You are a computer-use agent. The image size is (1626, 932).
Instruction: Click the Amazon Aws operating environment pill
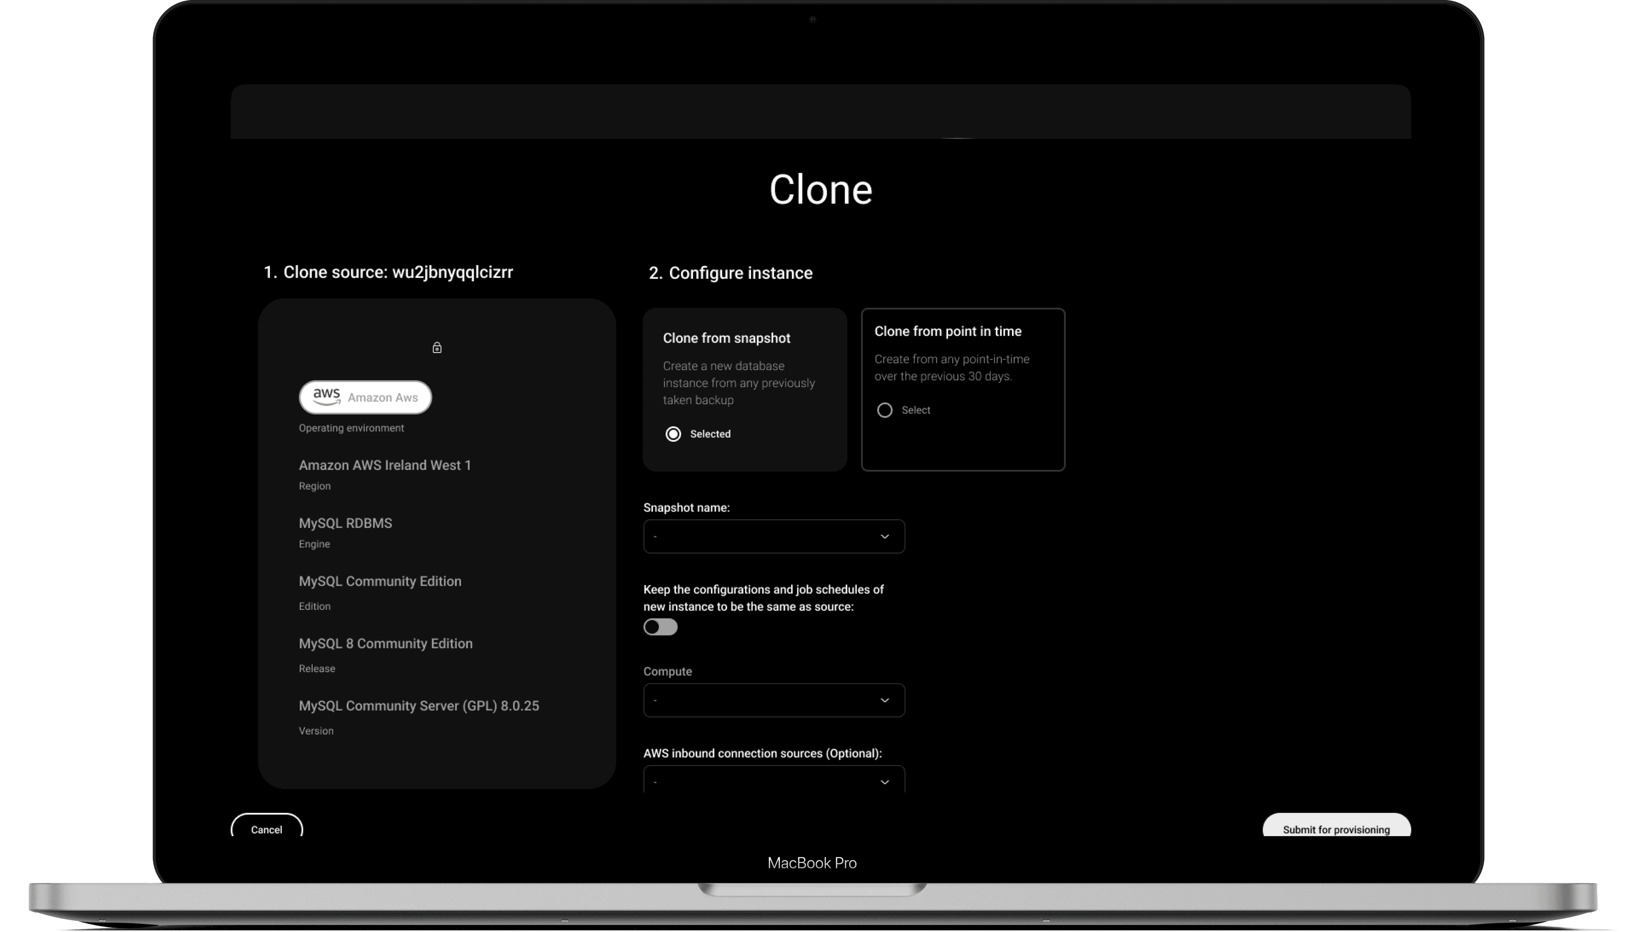pyautogui.click(x=365, y=397)
